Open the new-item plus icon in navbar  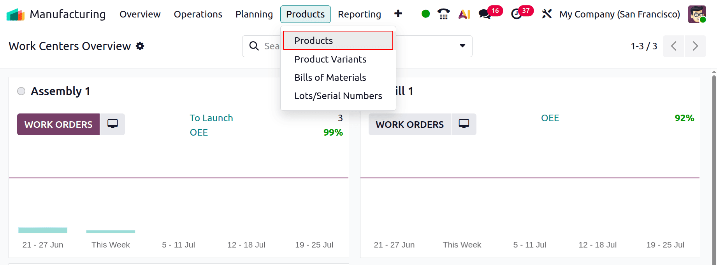pyautogui.click(x=398, y=14)
